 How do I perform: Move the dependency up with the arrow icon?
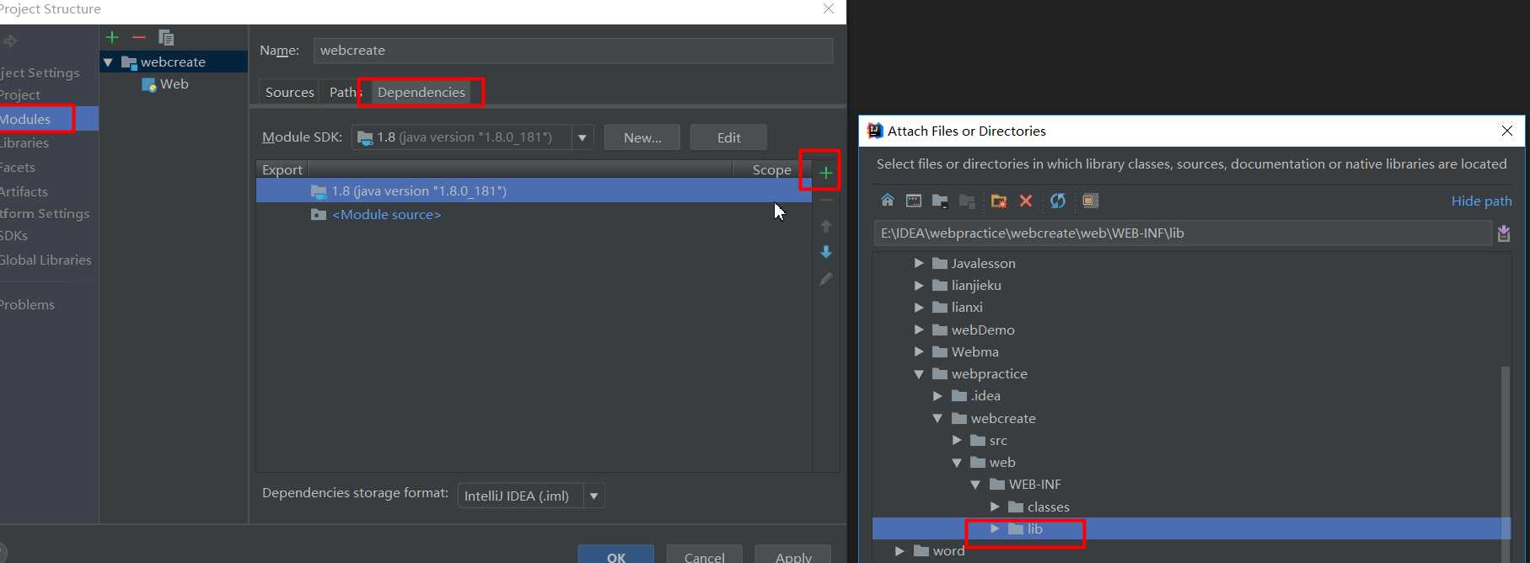826,226
